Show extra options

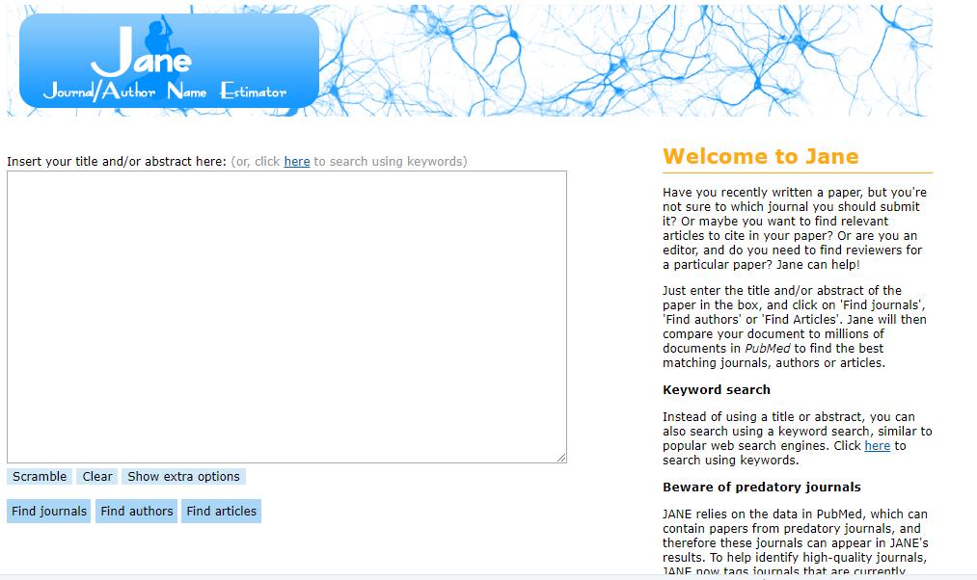click(184, 477)
